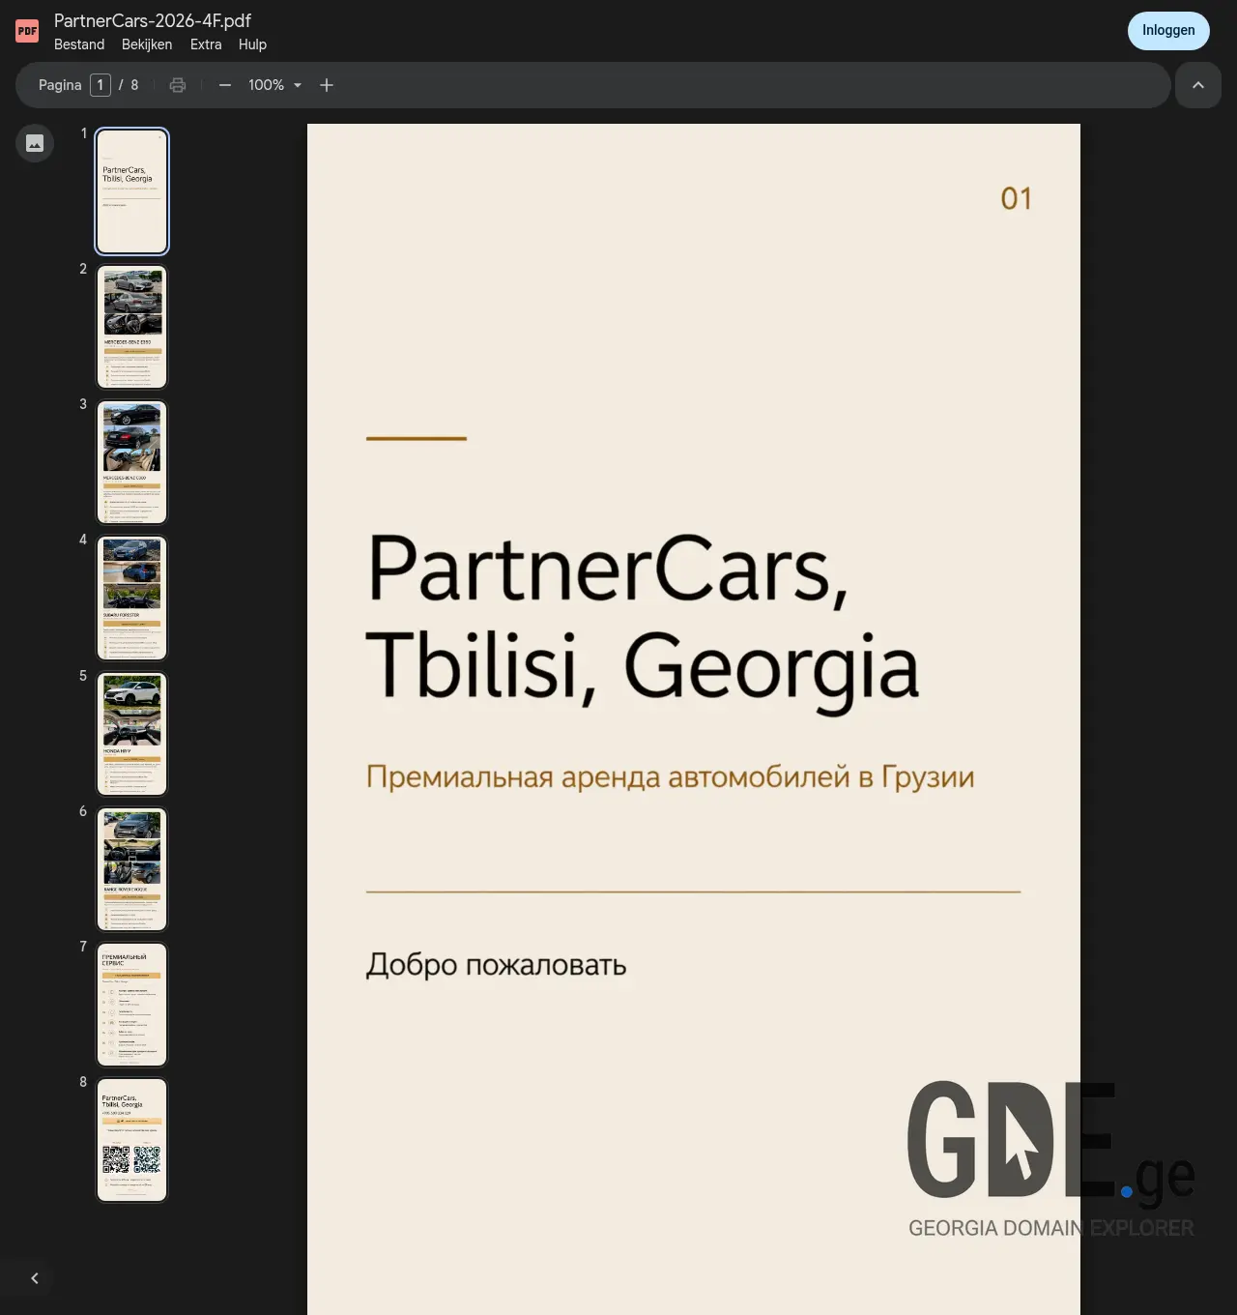
Task: Click the '01' page number on the document
Action: point(1016,199)
